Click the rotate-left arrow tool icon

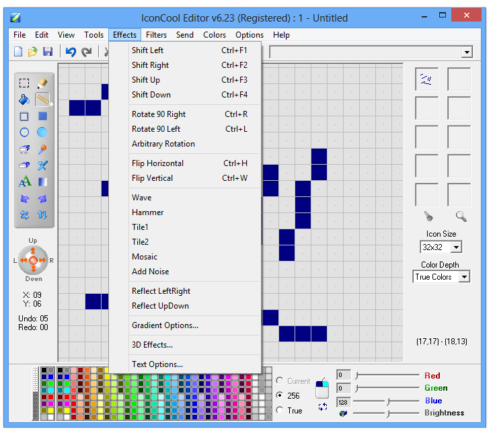24,199
